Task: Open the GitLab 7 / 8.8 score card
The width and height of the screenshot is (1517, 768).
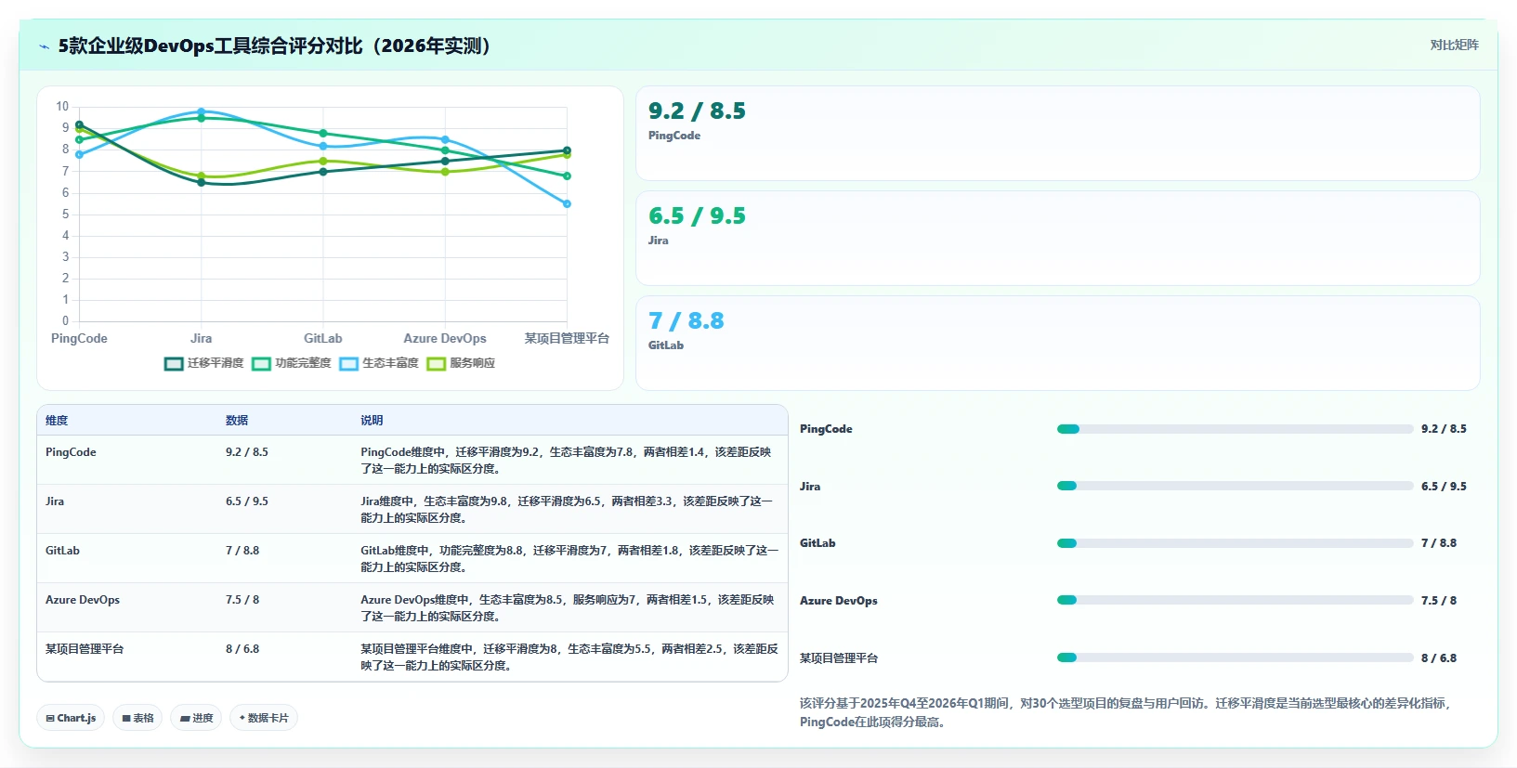Action: 1057,343
